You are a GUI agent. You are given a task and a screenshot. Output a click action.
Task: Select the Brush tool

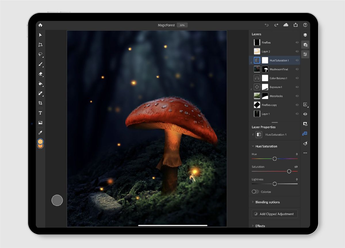[x=40, y=64]
